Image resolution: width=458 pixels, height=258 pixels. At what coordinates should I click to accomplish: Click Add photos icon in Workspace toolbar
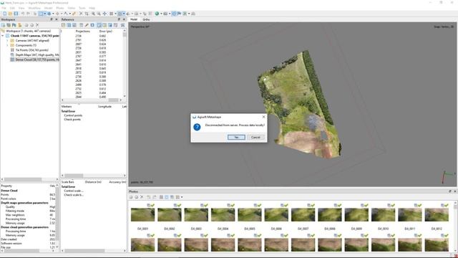tap(9, 25)
